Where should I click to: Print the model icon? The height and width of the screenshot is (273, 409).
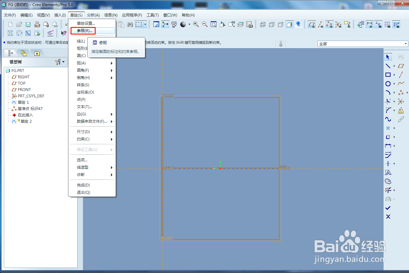[37, 24]
